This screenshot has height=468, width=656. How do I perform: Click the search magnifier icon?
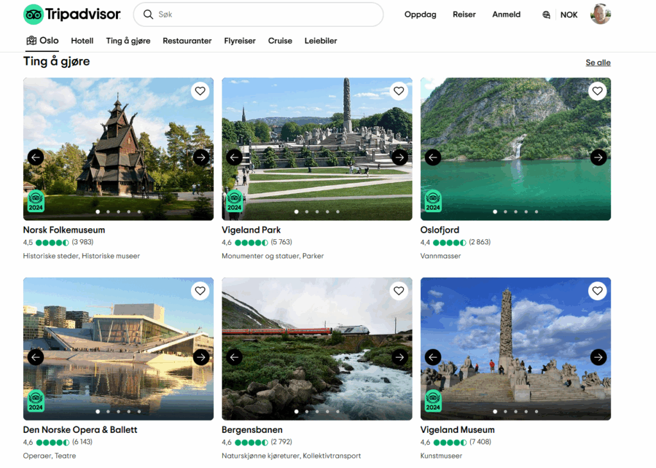point(148,14)
